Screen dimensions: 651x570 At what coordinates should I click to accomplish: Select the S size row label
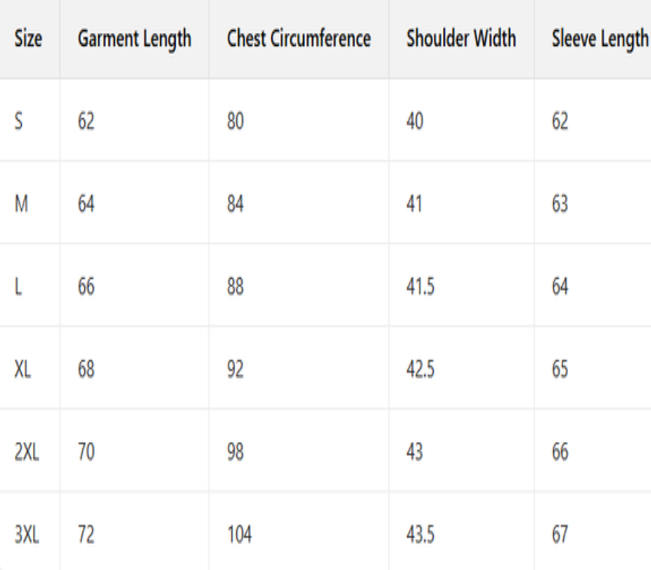tap(20, 122)
